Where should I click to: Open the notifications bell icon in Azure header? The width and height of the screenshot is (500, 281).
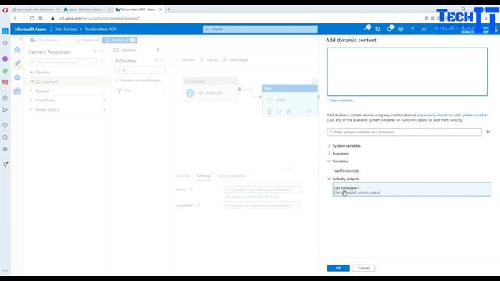[x=390, y=29]
